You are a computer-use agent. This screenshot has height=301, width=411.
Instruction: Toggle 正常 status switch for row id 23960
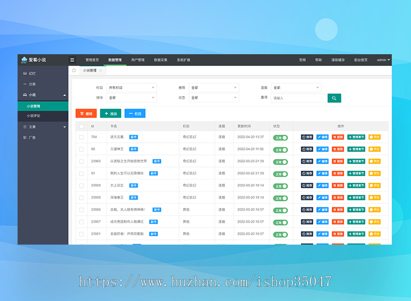280,162
